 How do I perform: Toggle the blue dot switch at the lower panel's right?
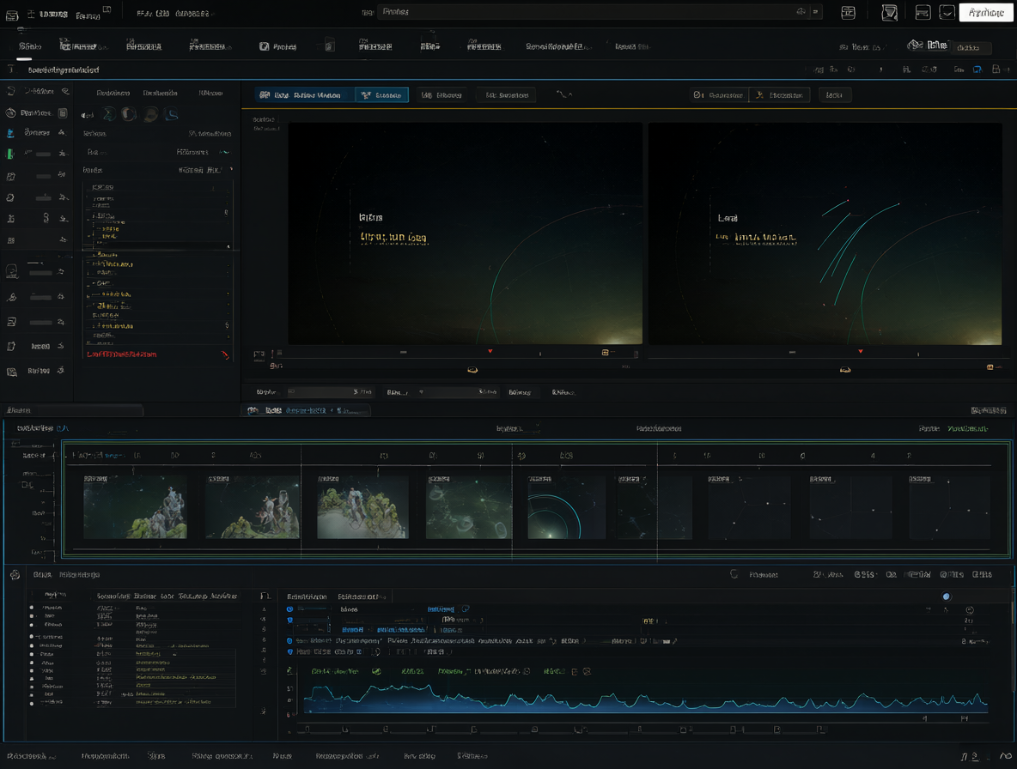947,596
